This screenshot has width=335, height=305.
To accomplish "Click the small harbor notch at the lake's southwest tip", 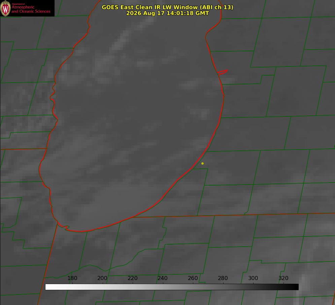I will [x=64, y=227].
